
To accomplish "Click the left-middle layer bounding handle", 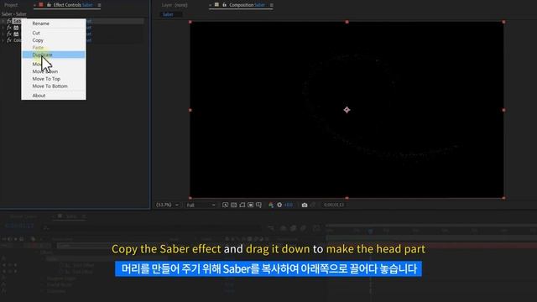I will pos(190,110).
